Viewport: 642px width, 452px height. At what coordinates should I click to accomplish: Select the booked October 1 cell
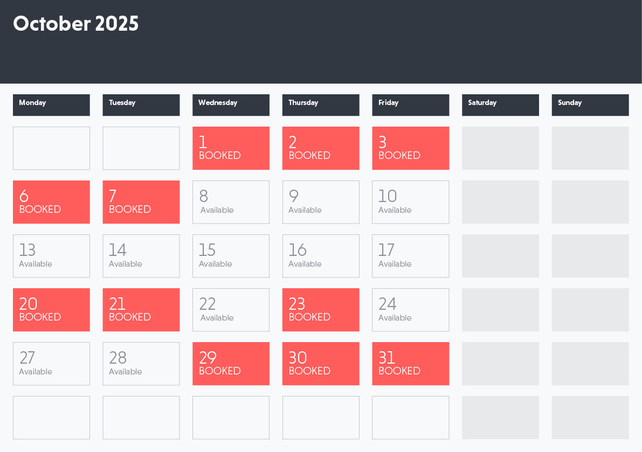pos(231,148)
